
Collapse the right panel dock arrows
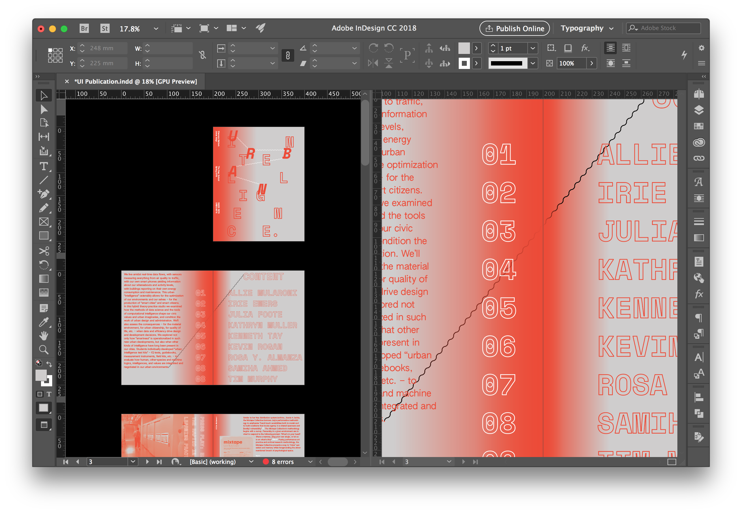704,76
